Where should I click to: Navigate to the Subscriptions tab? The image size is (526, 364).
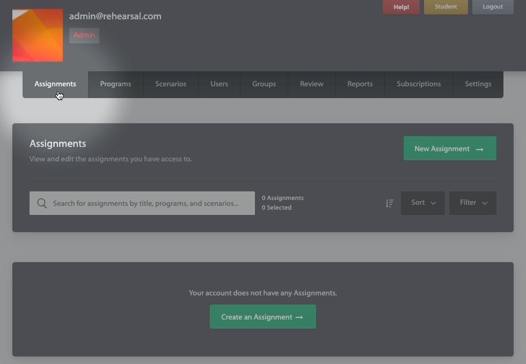coord(419,84)
